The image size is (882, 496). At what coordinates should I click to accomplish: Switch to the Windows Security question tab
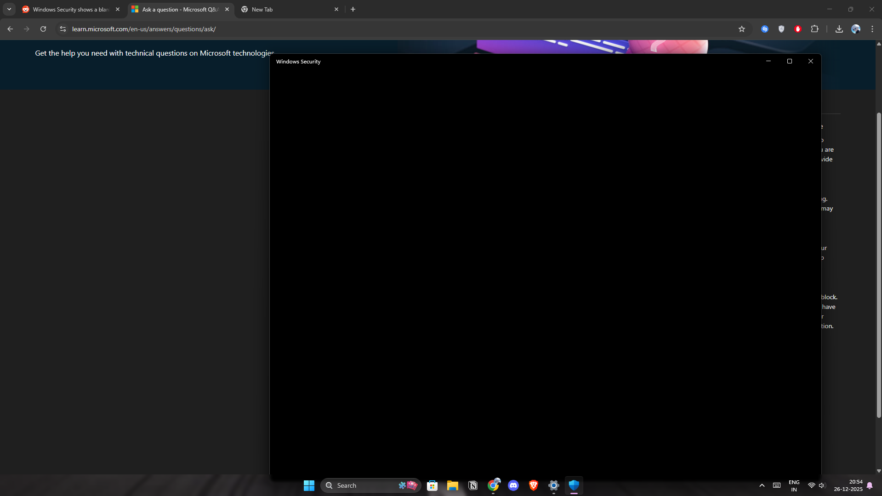click(69, 9)
